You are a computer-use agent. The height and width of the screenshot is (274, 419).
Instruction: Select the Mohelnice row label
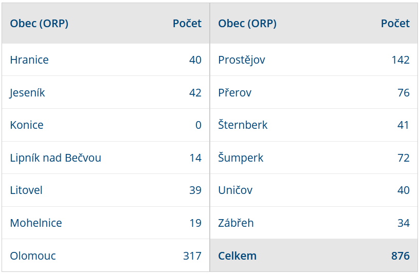point(36,223)
